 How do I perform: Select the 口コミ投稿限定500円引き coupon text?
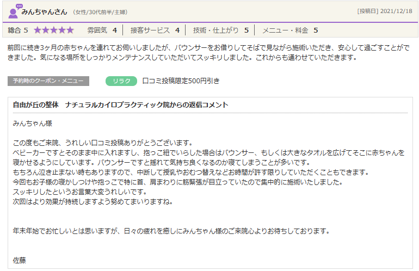pos(181,81)
